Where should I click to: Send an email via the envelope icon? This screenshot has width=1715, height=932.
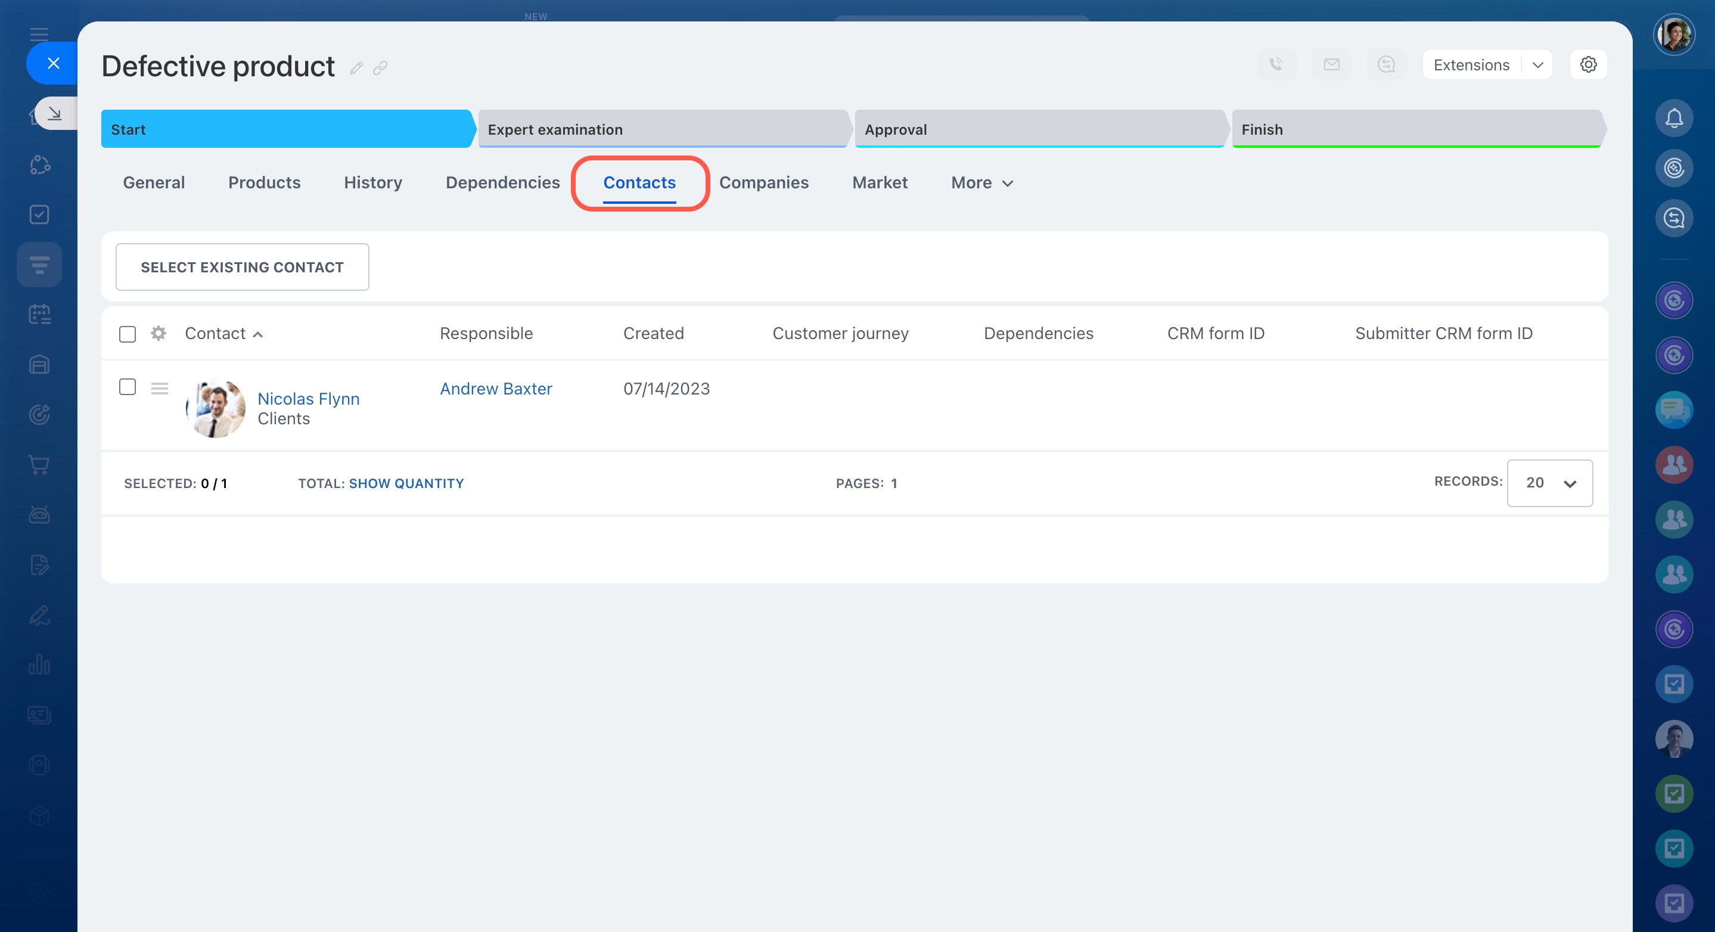pos(1331,64)
